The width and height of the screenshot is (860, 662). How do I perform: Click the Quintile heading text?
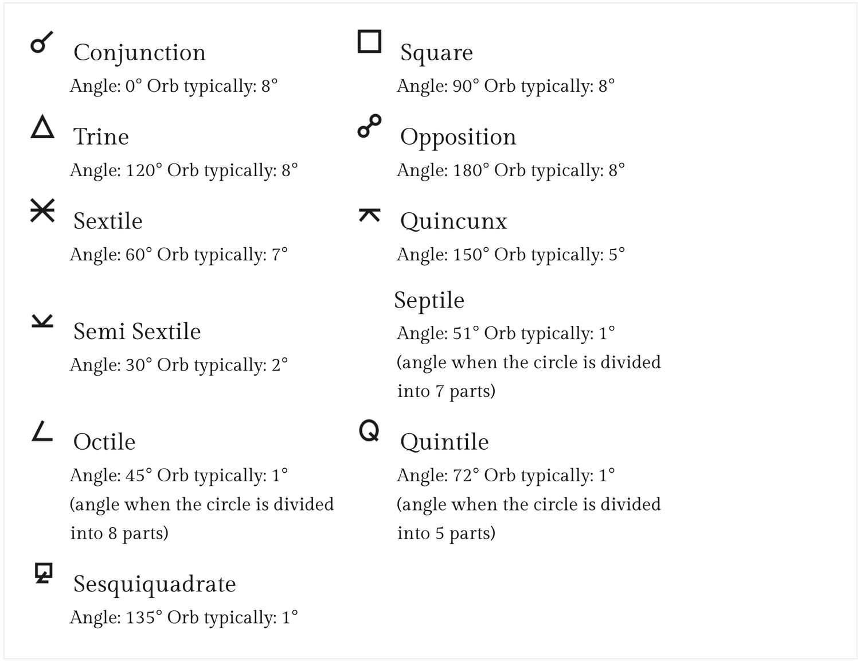pos(444,442)
